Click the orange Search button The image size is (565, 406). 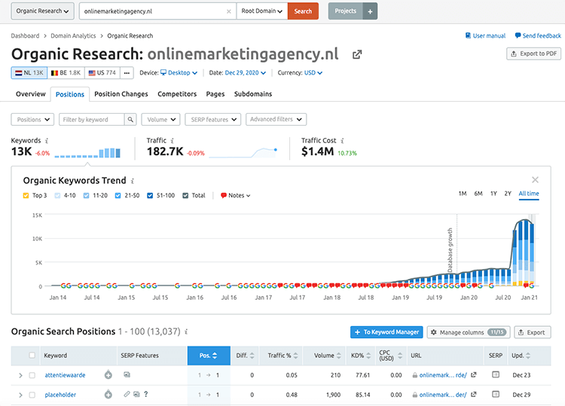[303, 11]
